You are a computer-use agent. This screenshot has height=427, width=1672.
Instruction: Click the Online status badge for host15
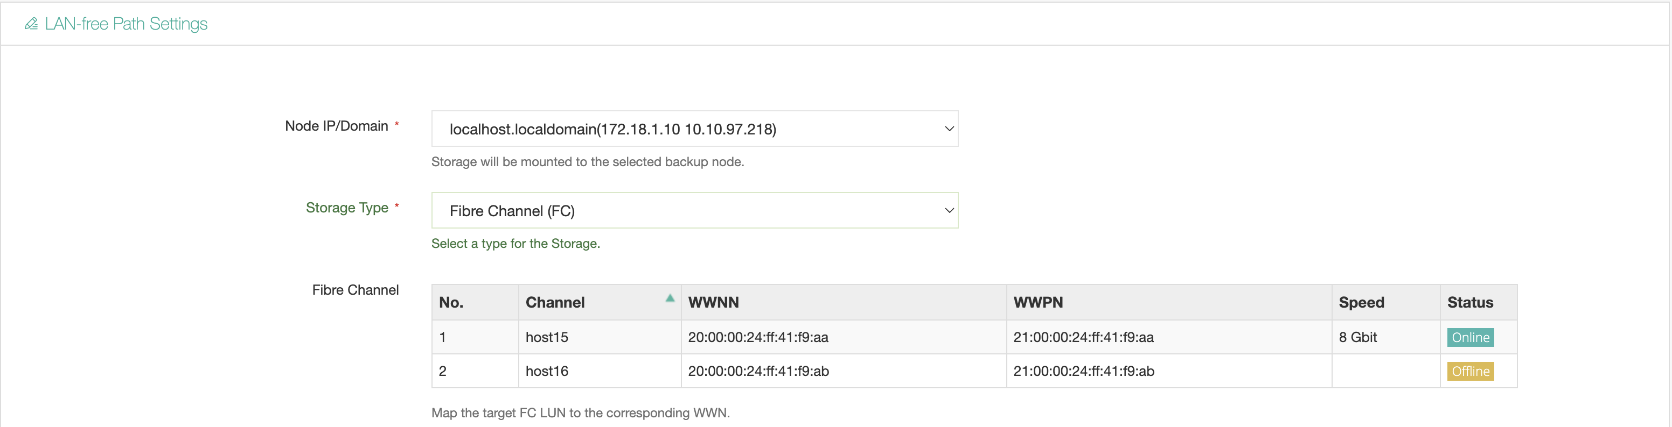1470,337
